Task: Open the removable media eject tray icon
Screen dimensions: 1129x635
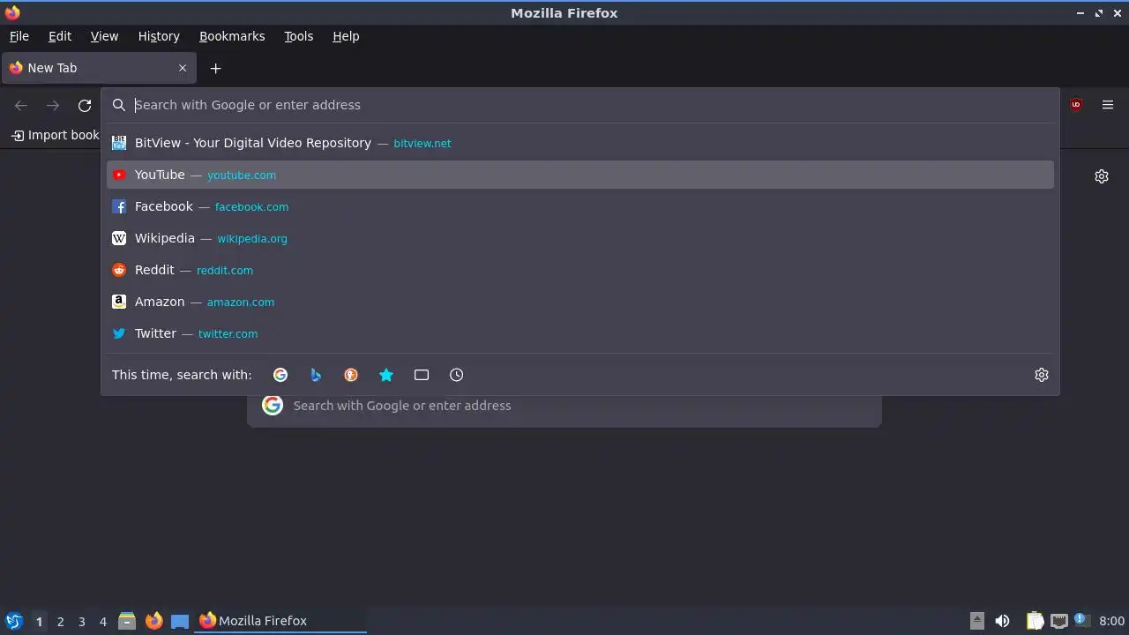Action: 977,621
